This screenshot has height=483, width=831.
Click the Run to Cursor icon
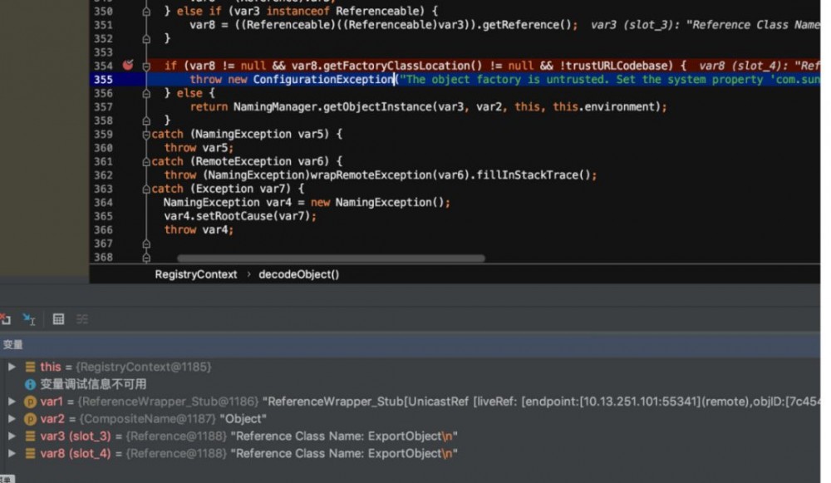(x=29, y=318)
